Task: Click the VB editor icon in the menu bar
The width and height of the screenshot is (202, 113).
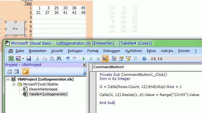Action: coord(10,51)
